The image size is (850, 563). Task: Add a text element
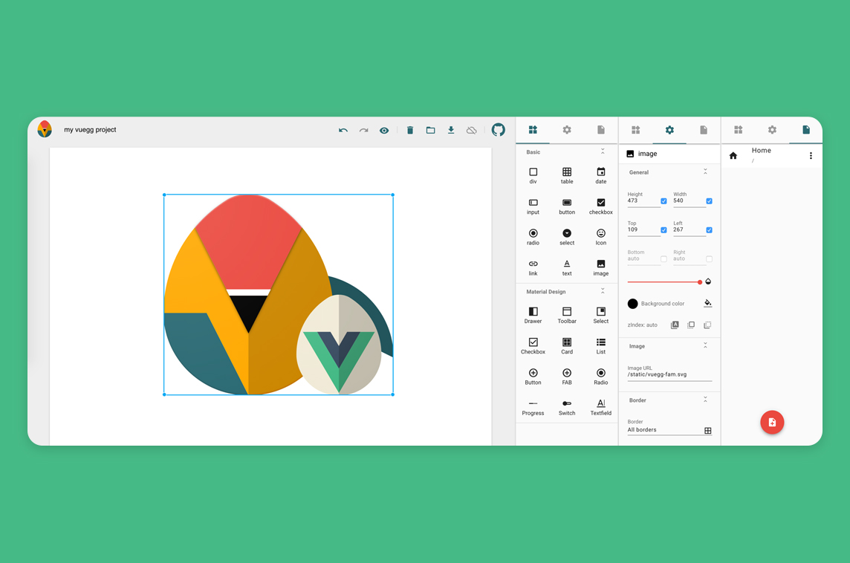point(566,267)
